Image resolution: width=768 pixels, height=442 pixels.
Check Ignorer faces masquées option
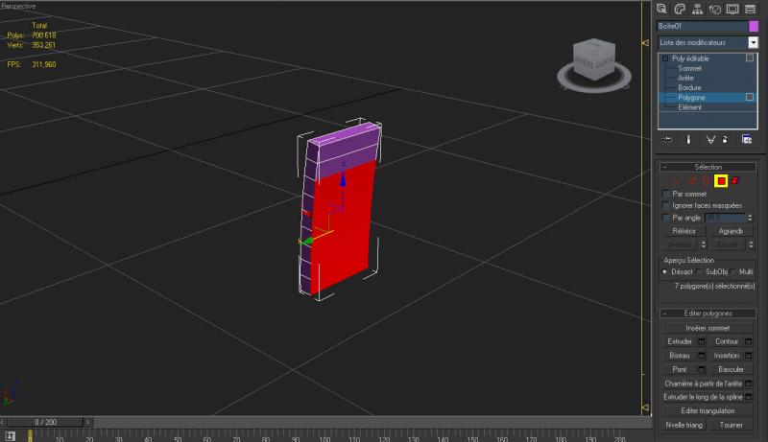click(x=667, y=205)
